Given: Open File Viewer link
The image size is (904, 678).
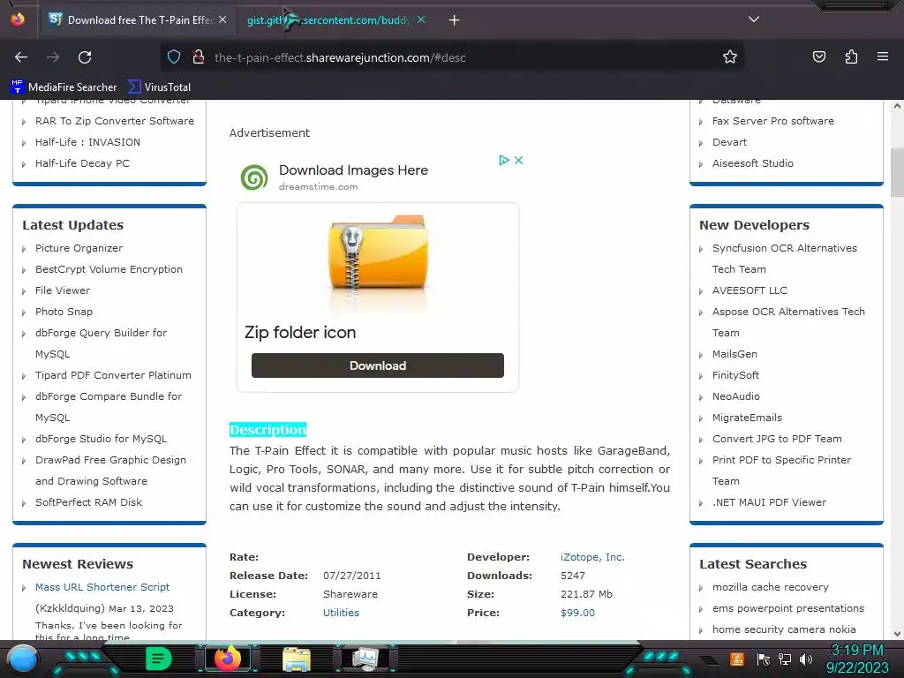Looking at the screenshot, I should (x=63, y=290).
